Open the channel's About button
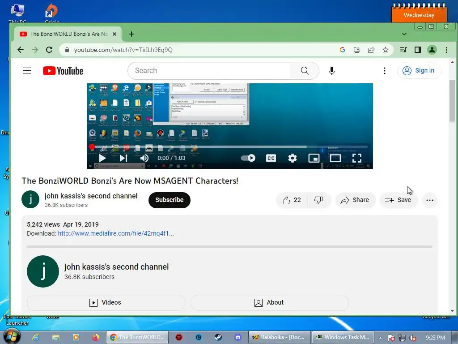This screenshot has width=458, height=344. 269,302
